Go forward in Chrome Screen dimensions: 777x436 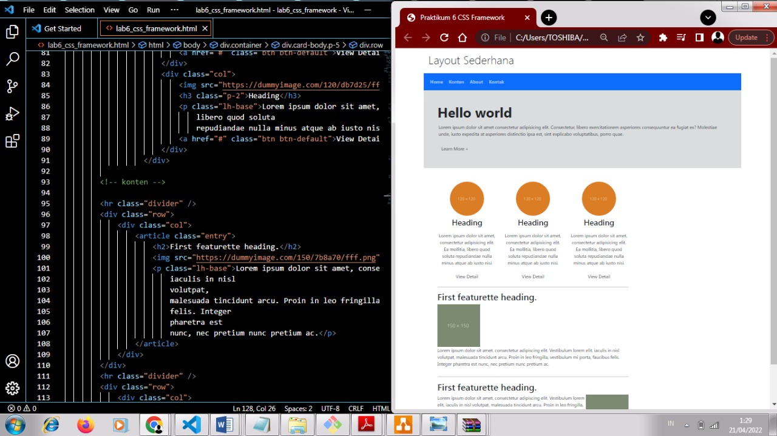pyautogui.click(x=426, y=38)
